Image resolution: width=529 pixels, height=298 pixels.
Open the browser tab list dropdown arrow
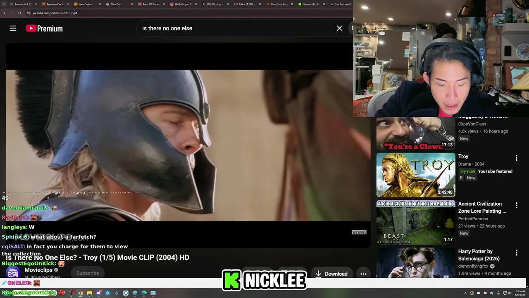(4, 4)
